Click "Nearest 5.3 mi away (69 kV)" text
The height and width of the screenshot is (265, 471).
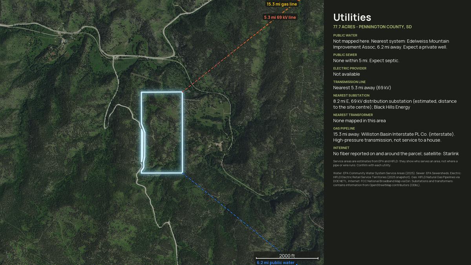pos(362,88)
